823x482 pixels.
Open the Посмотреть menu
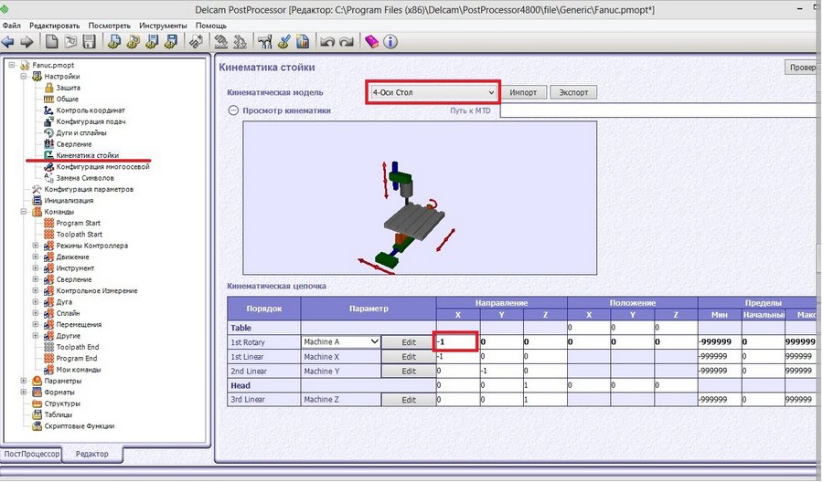[x=109, y=26]
